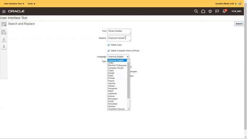Viewport: 247px width, 139px height.
Task: Open the Tools dropdown menu
Action: coord(31,3)
